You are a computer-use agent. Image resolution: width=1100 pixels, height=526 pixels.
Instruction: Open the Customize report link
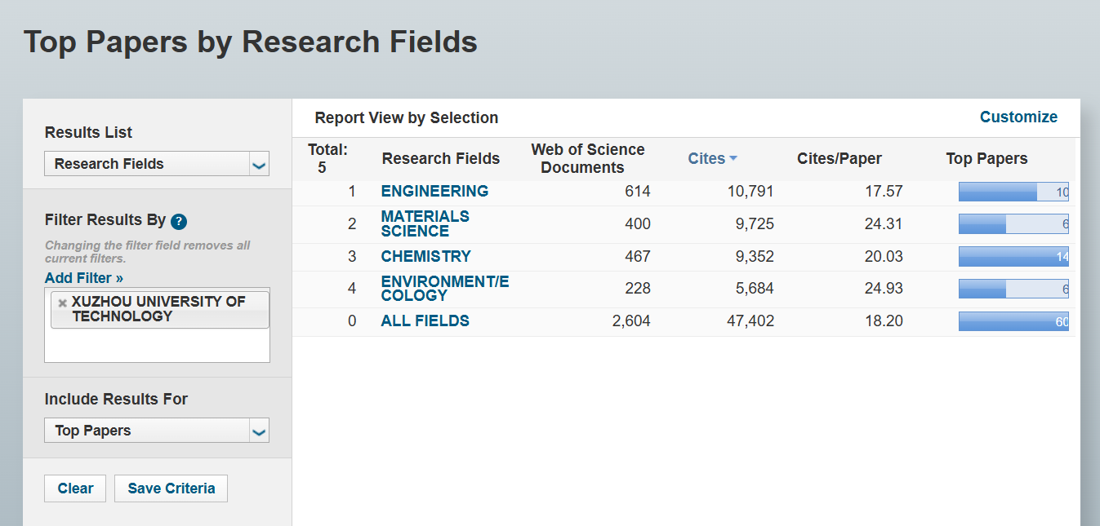pos(1018,117)
